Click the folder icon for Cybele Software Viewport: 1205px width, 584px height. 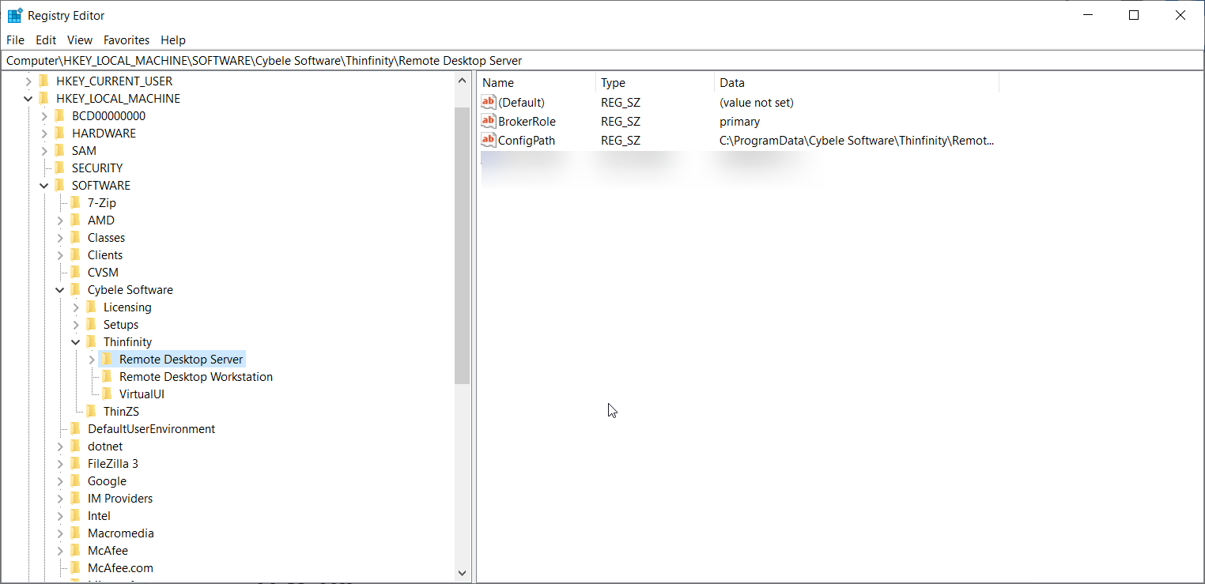point(74,289)
